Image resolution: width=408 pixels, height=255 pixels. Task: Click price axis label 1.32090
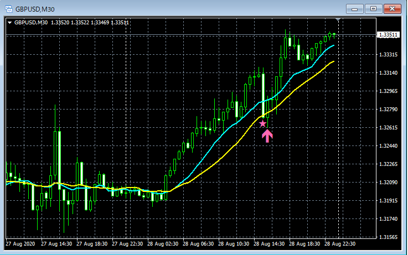coord(388,182)
